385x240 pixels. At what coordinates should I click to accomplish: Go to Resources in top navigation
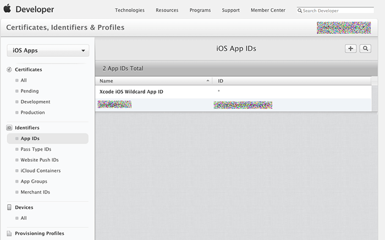point(167,10)
